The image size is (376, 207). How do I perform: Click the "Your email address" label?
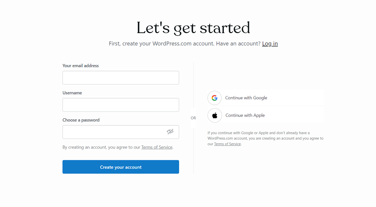click(x=81, y=66)
